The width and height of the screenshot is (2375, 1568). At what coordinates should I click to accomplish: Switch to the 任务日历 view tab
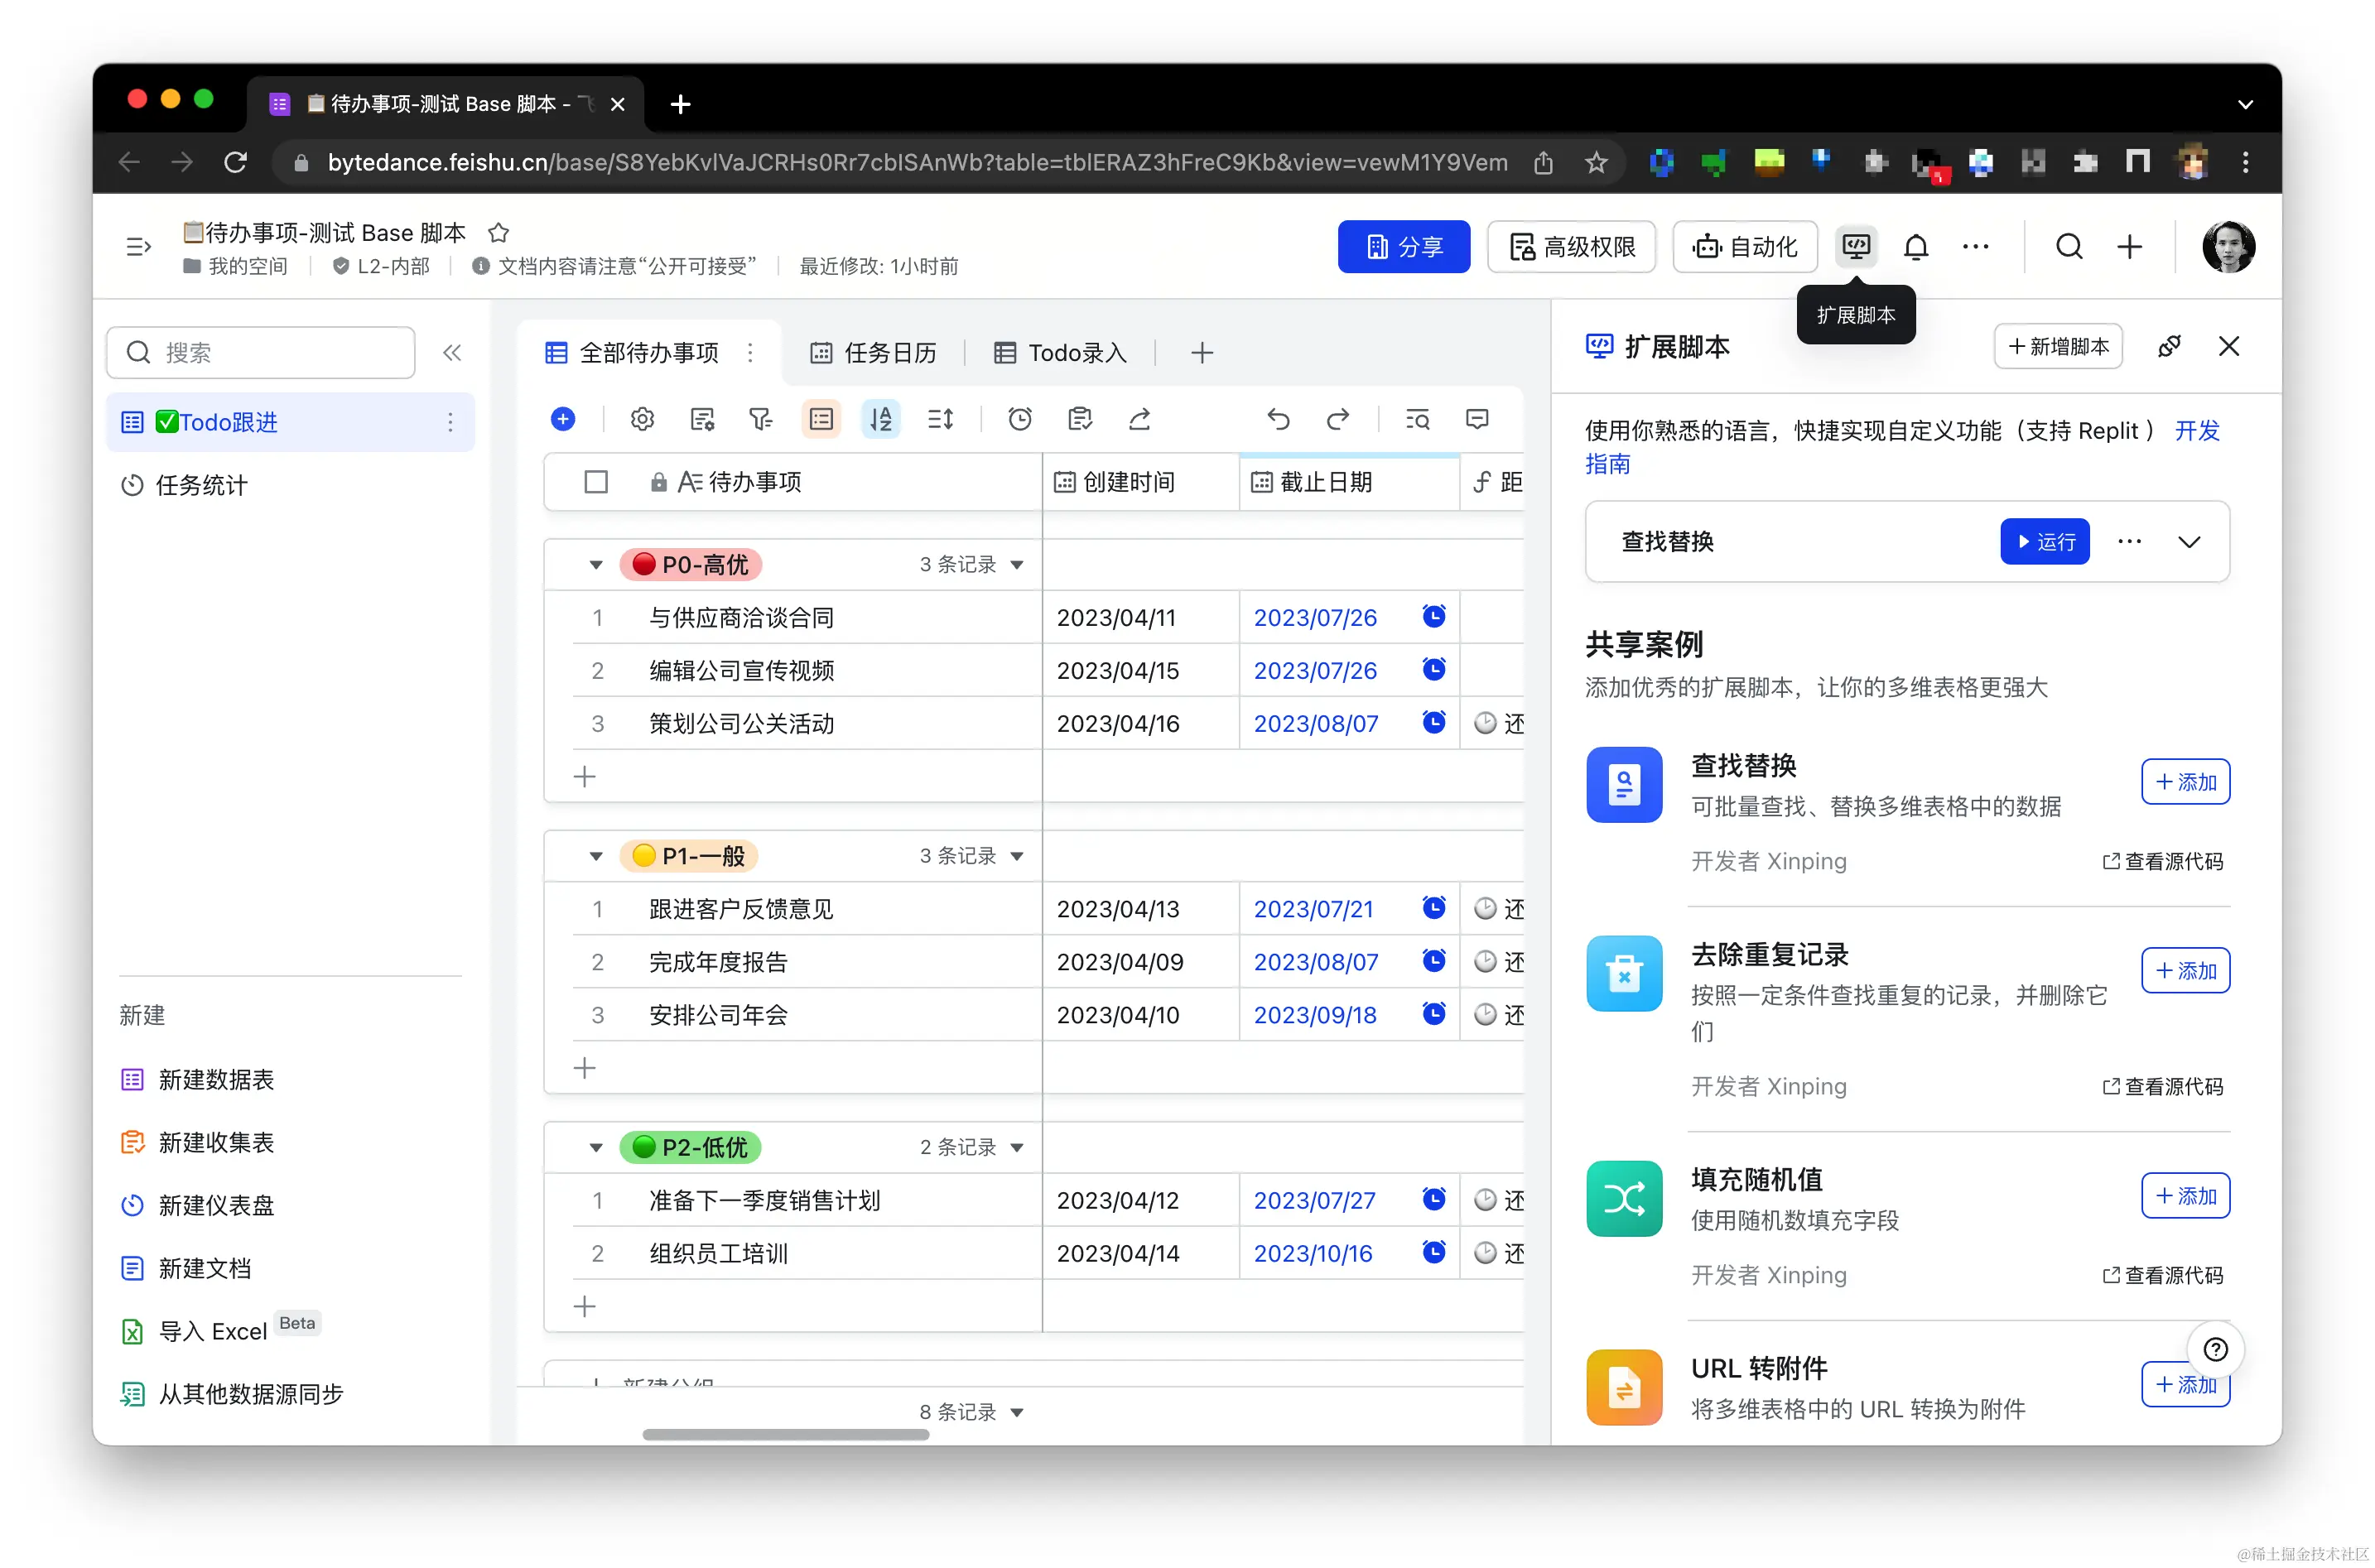point(873,353)
